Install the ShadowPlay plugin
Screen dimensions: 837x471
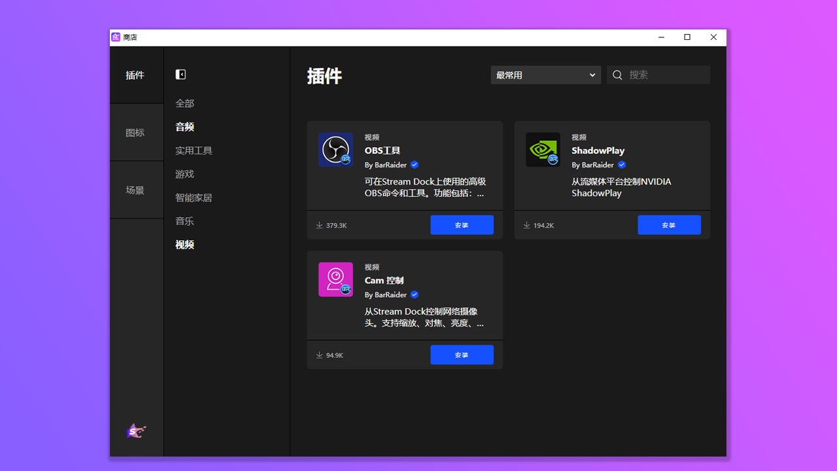[669, 225]
